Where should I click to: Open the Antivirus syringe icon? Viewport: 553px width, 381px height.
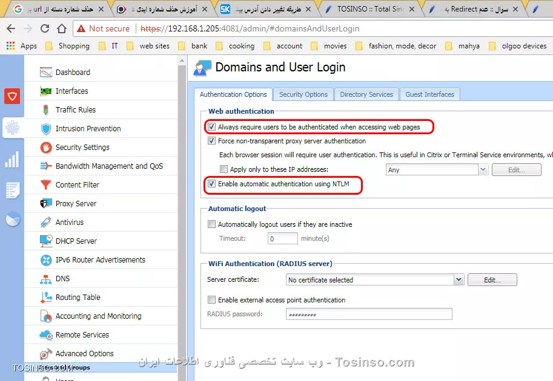point(47,223)
